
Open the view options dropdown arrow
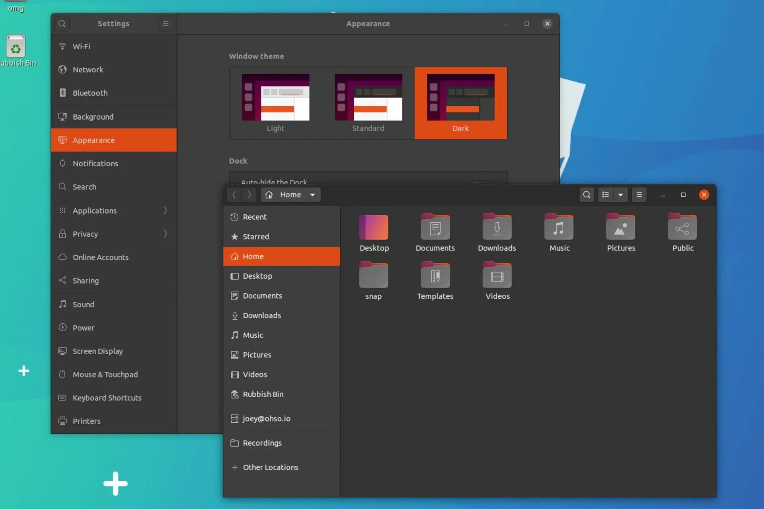(620, 194)
